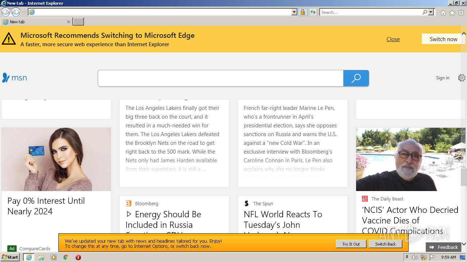
Task: Open the recent pages dropdown arrow
Action: click(x=24, y=12)
